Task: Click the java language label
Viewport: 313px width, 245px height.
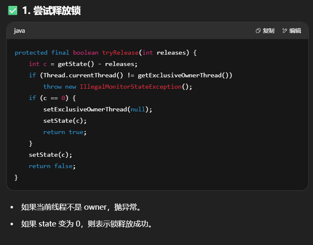Action: coord(19,31)
